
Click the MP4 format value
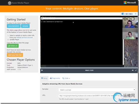[19, 63]
